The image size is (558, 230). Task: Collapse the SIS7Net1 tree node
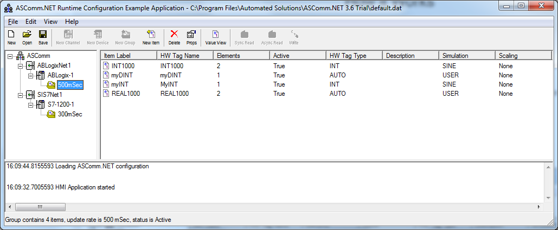(20, 95)
